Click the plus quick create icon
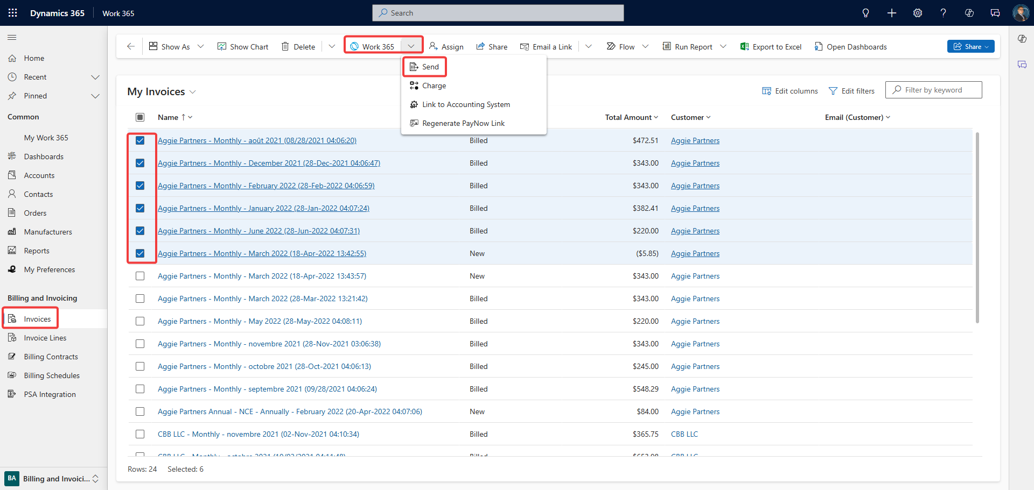This screenshot has width=1034, height=490. point(892,13)
